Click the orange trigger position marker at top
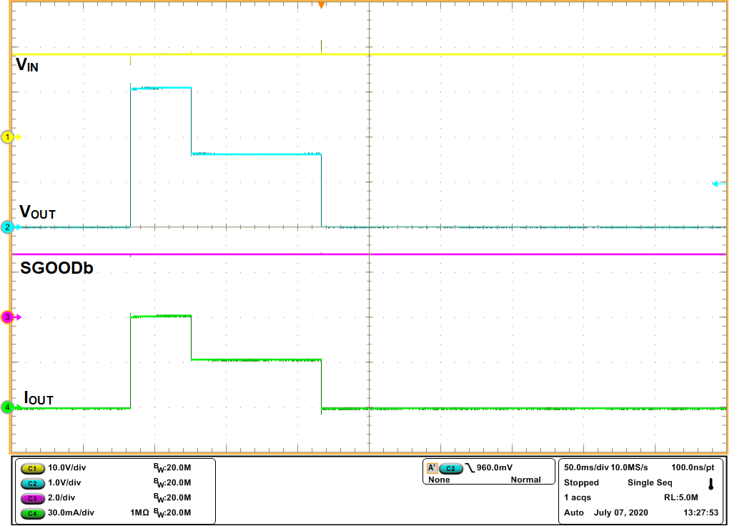 tap(321, 5)
